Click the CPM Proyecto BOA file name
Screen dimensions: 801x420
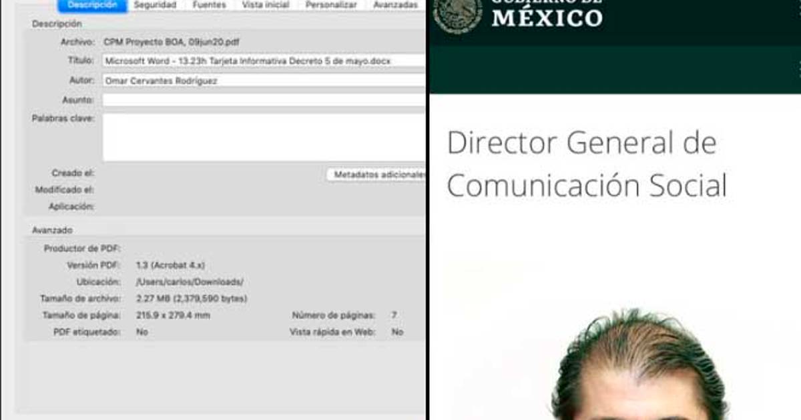point(171,41)
